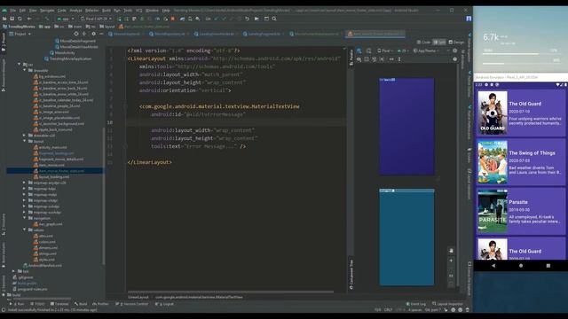Collapse the layout folder
This screenshot has height=319, width=568.
click(x=24, y=141)
